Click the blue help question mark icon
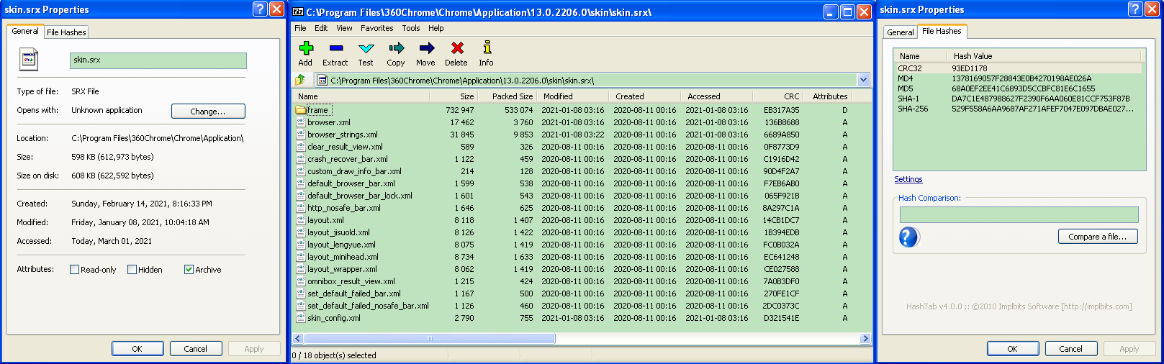Image resolution: width=1164 pixels, height=364 pixels. (909, 237)
